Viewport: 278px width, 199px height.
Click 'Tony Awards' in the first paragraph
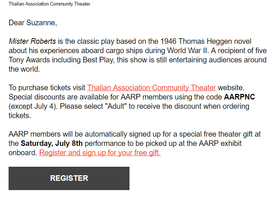click(x=29, y=60)
